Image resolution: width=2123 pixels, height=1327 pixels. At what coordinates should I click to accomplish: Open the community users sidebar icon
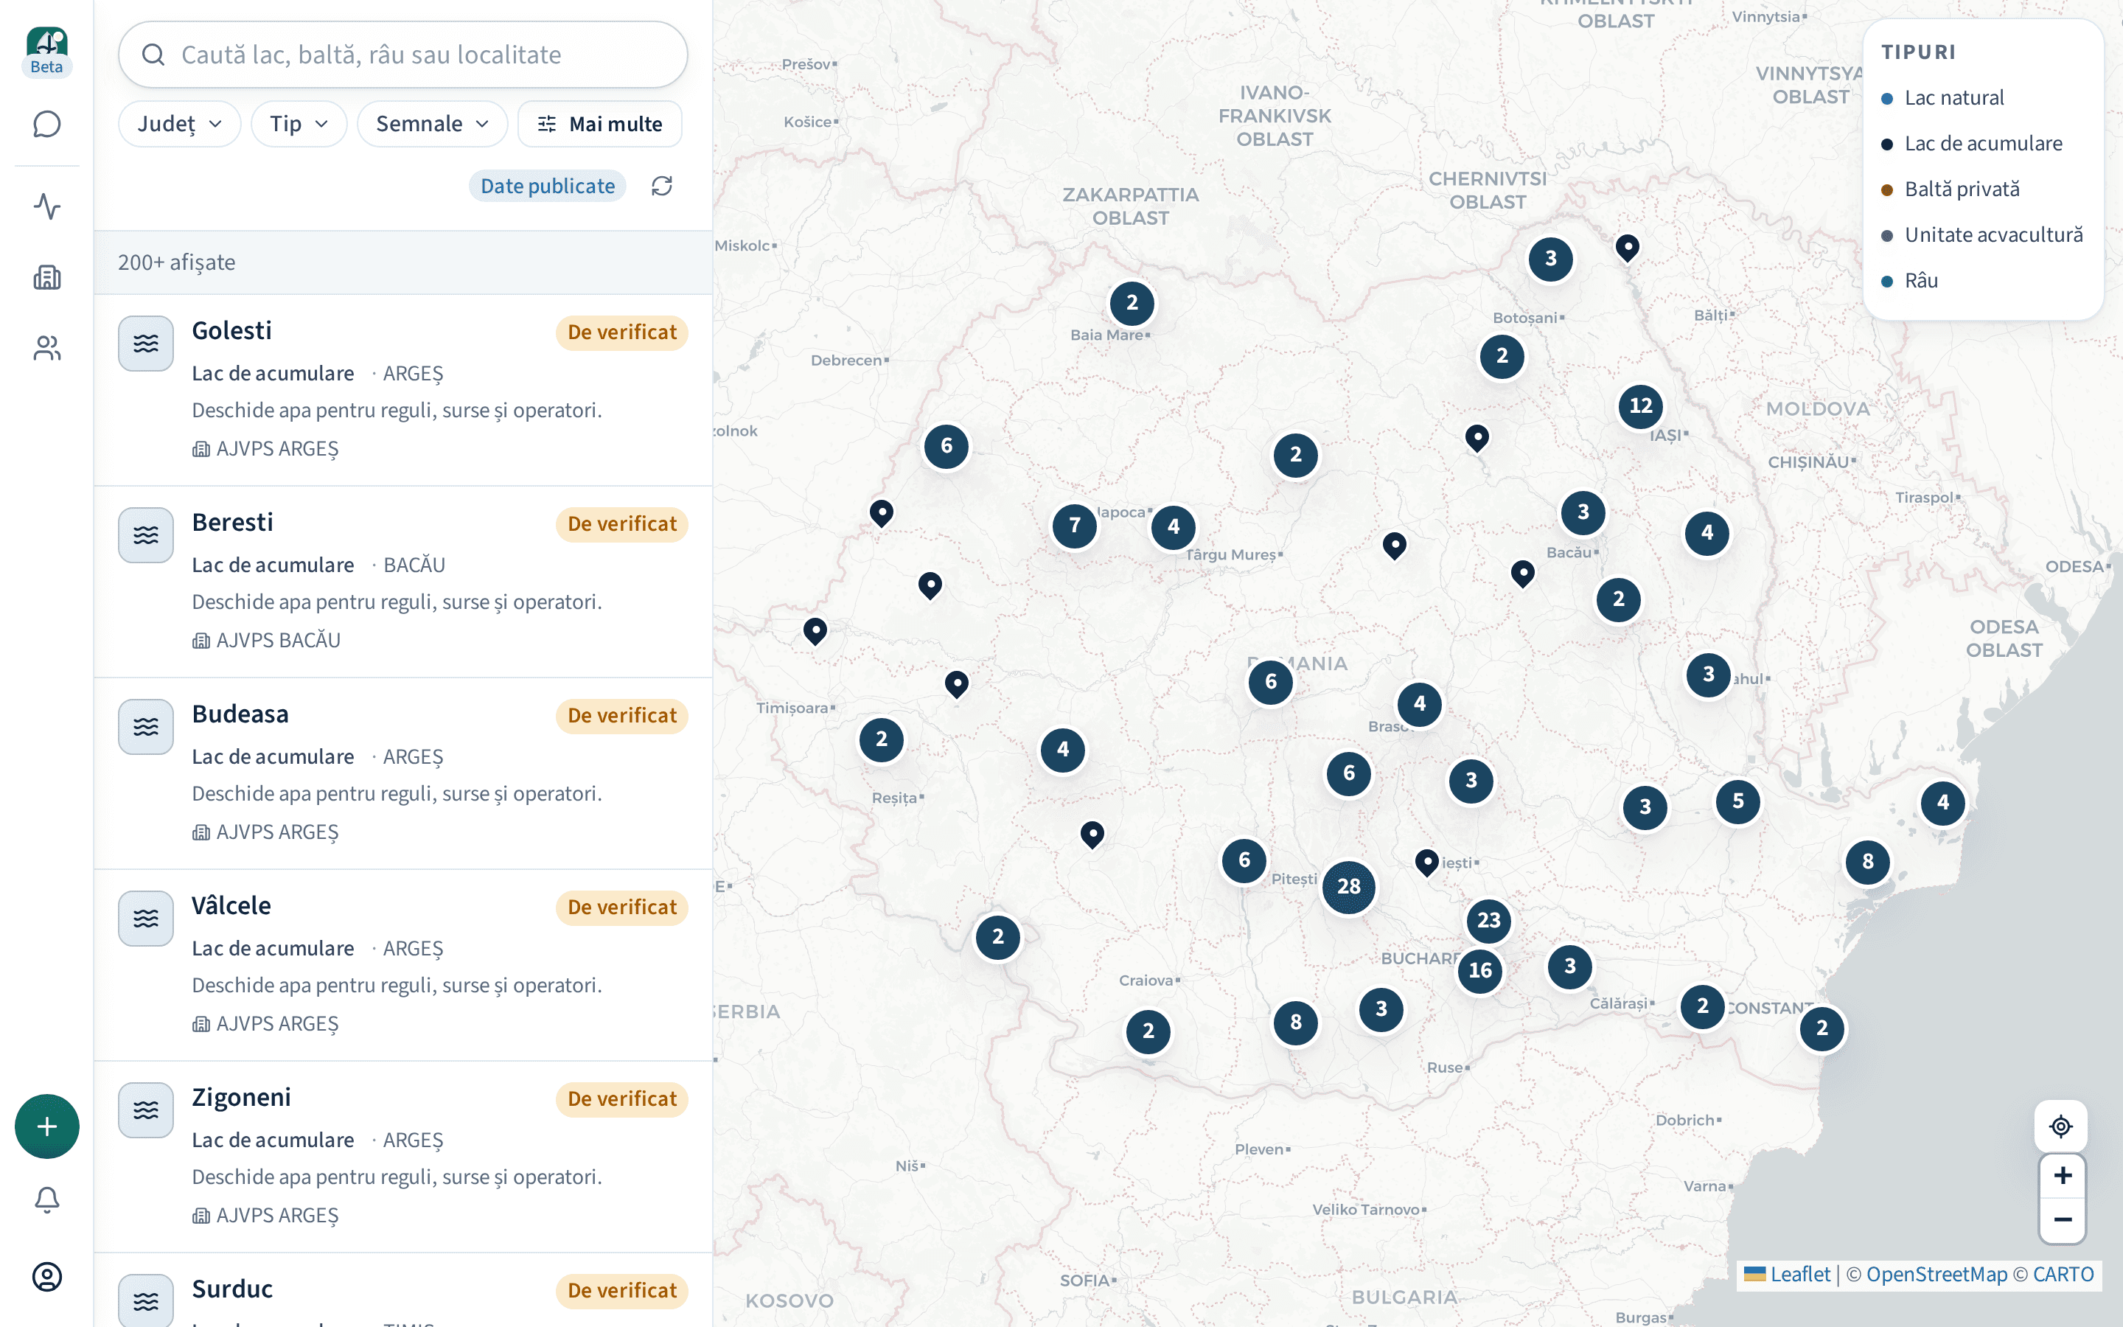click(46, 349)
